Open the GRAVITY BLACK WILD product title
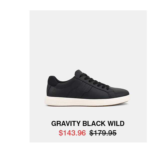Viewport: 150px width, 146px height. coord(88,124)
